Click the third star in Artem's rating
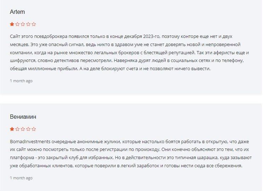 (23, 24)
